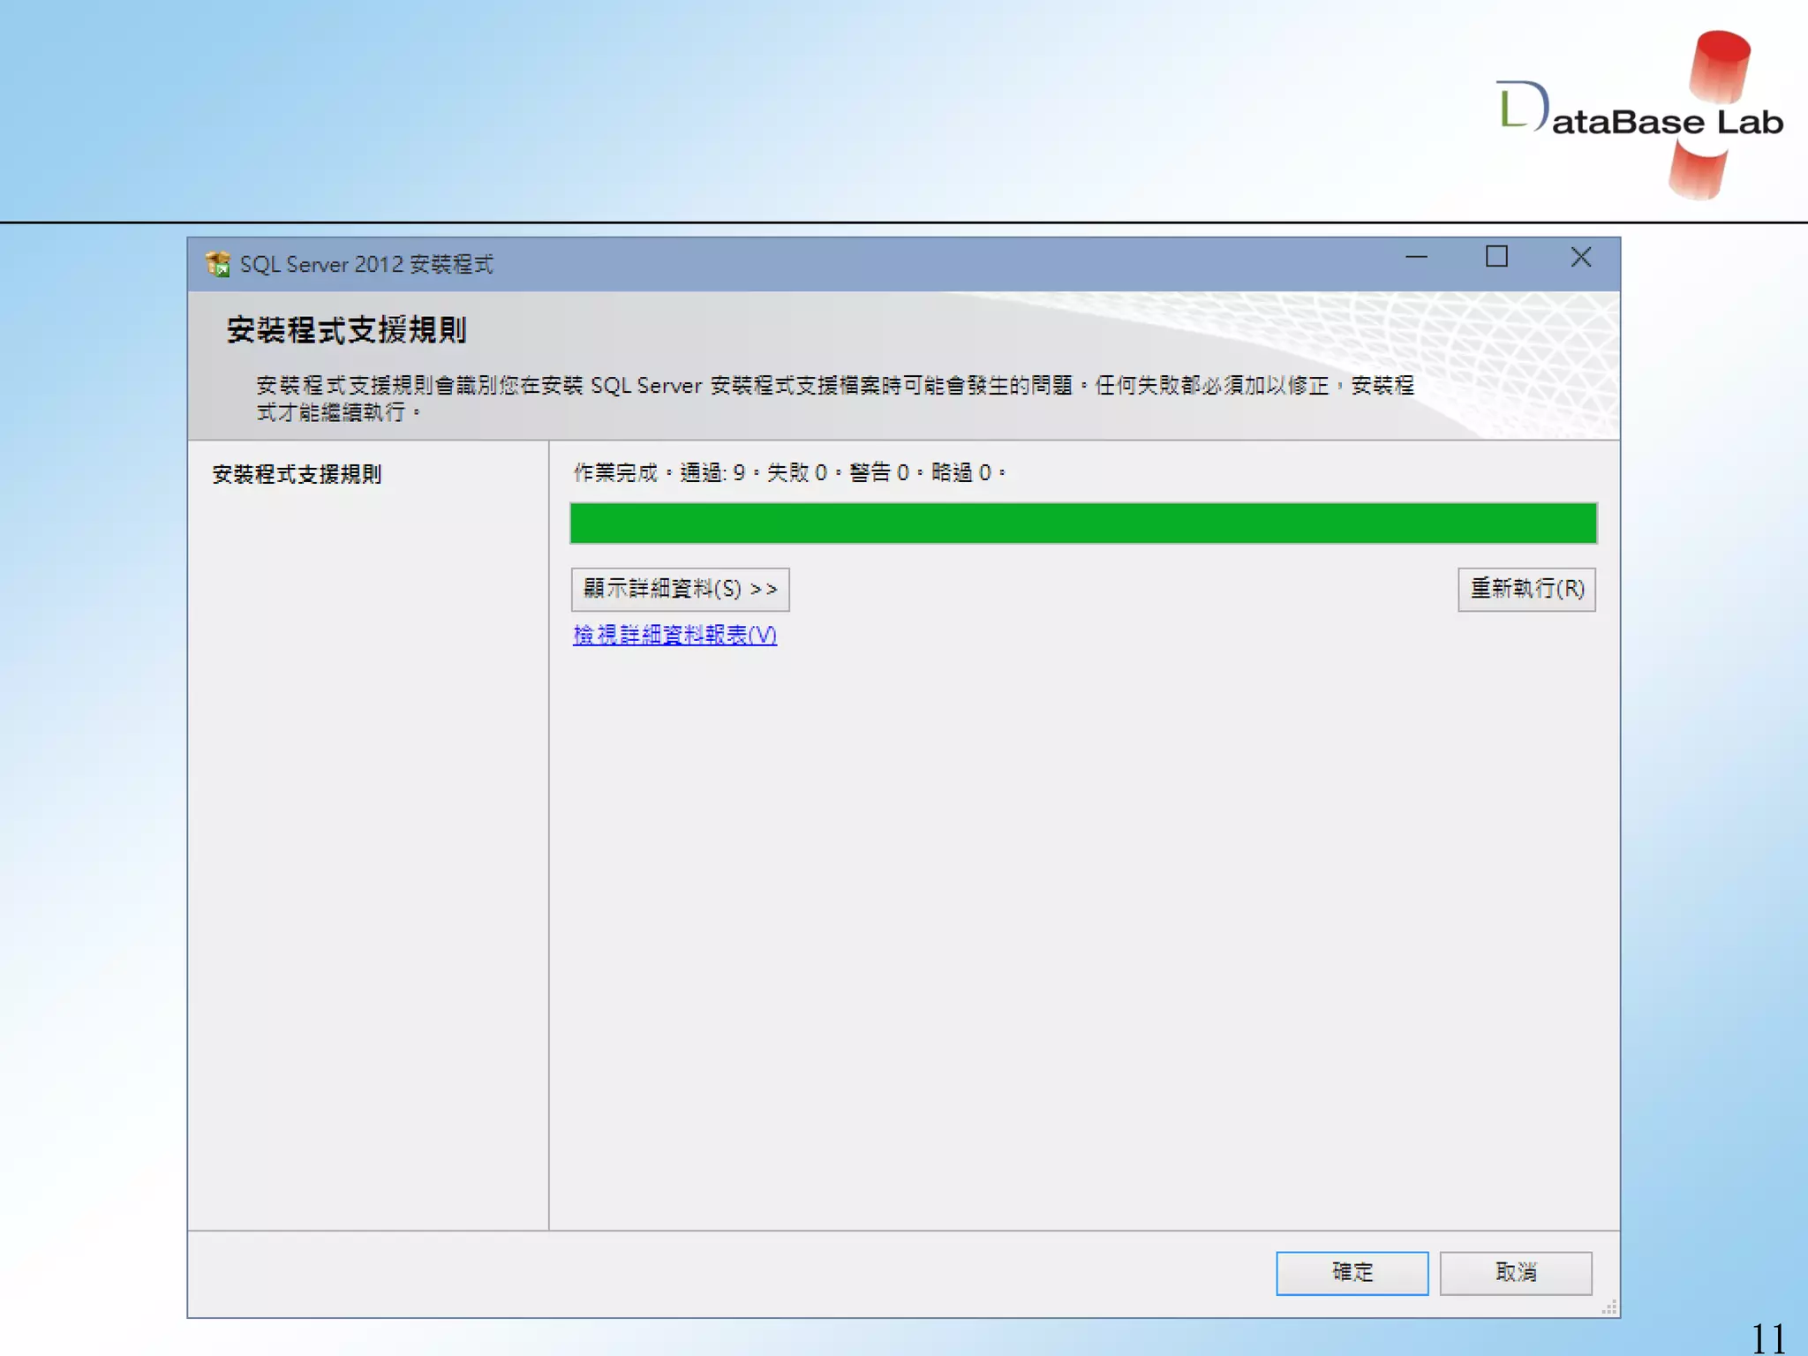Screen dimensions: 1808x1356
Task: Maximize the SQL Server 2012 setup window
Action: tap(1496, 258)
